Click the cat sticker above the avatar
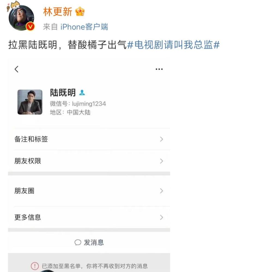This screenshot has height=272, width=261. point(15,6)
